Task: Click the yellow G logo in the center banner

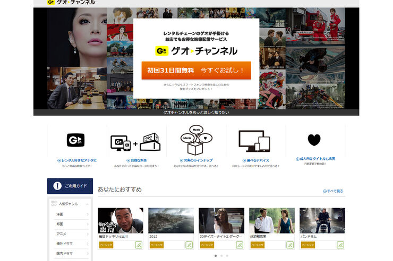Action: 161,51
